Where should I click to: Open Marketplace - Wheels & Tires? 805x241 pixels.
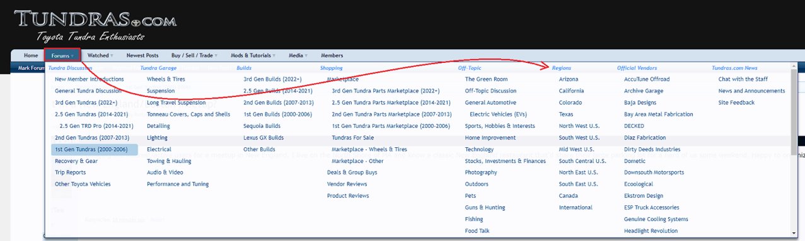pos(369,149)
